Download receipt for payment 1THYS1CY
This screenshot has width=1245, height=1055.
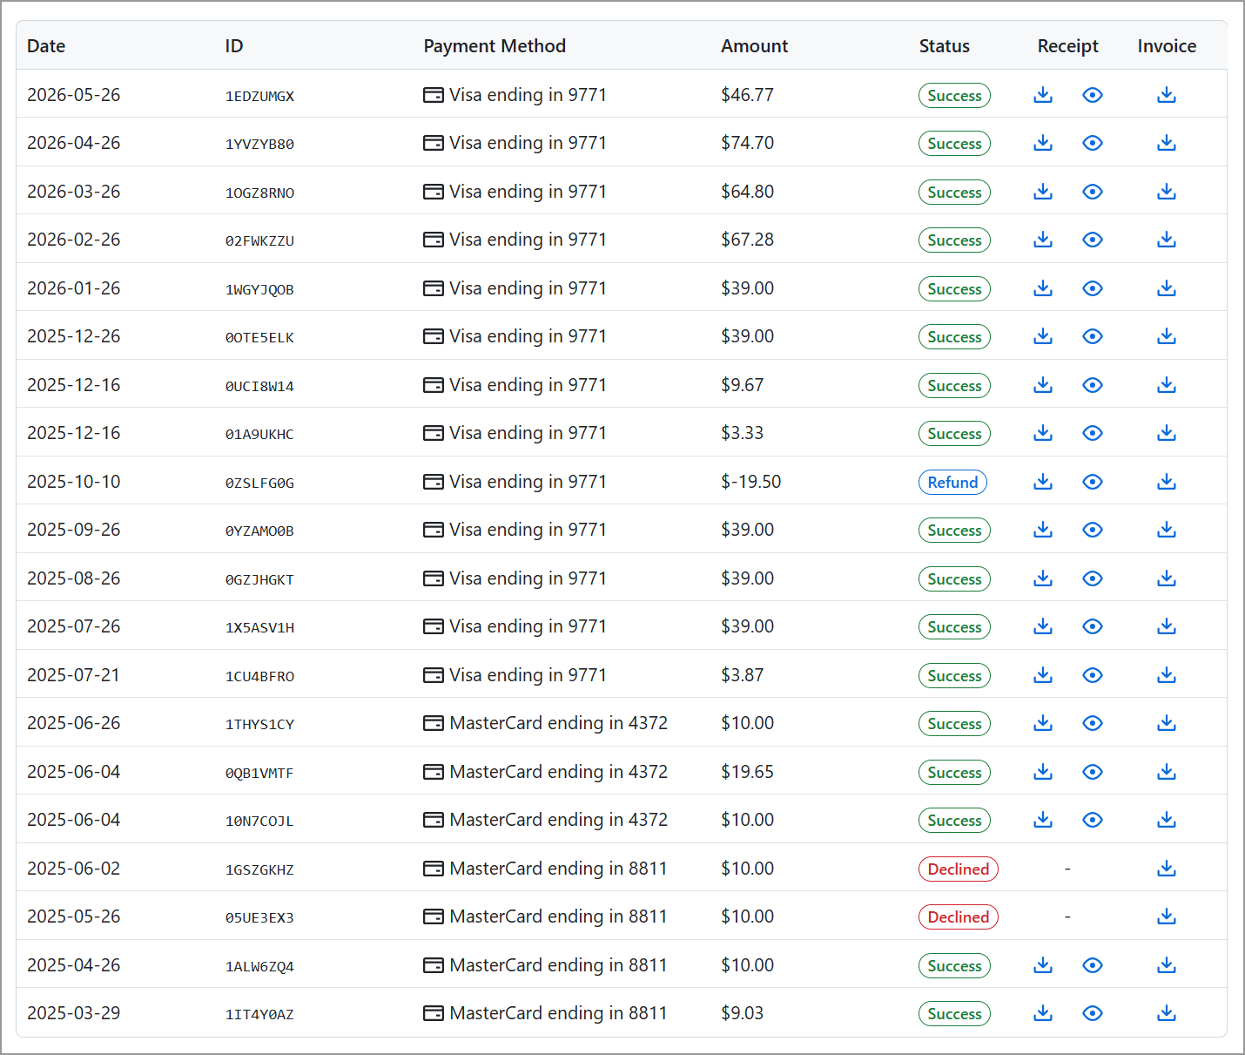coord(1043,723)
